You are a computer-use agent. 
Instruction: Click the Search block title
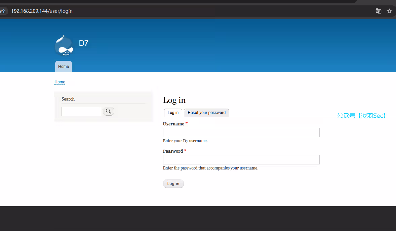click(68, 99)
